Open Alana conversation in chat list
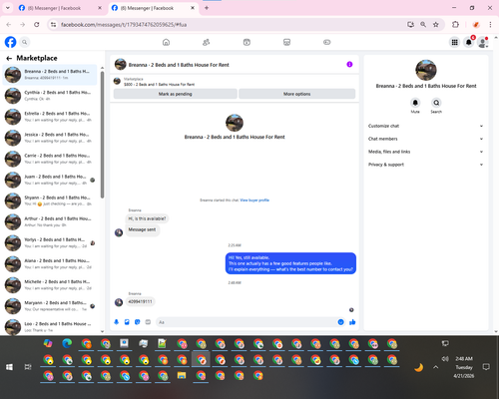This screenshot has height=399, width=499. tap(50, 263)
